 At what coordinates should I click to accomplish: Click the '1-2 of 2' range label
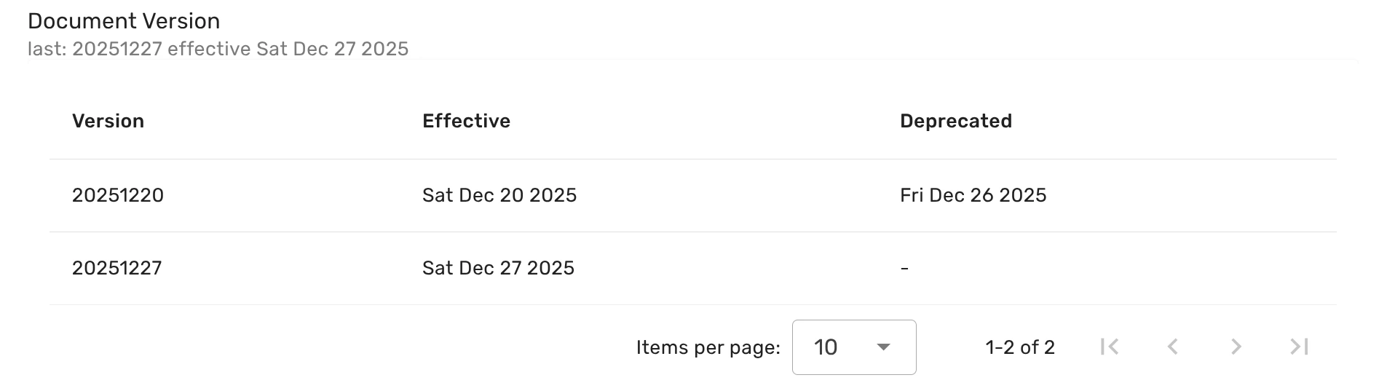1019,347
